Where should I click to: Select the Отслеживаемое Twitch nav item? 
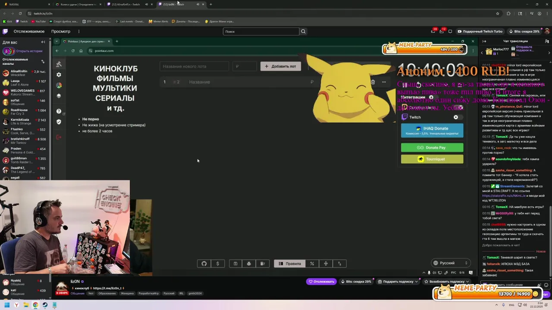(x=29, y=31)
